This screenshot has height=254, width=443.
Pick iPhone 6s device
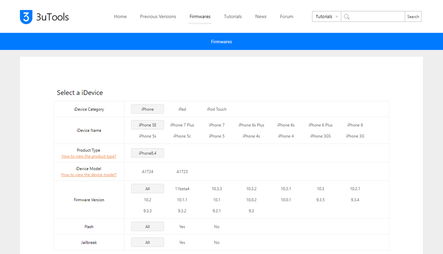pyautogui.click(x=286, y=125)
